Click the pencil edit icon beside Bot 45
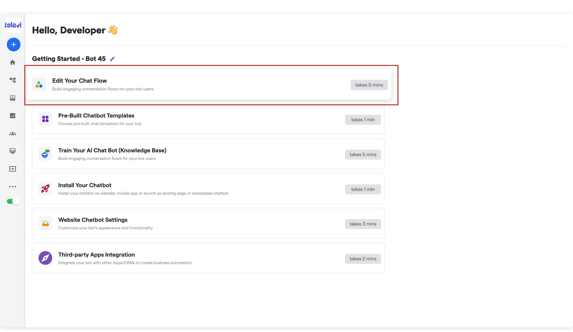573x332 pixels. pos(112,59)
